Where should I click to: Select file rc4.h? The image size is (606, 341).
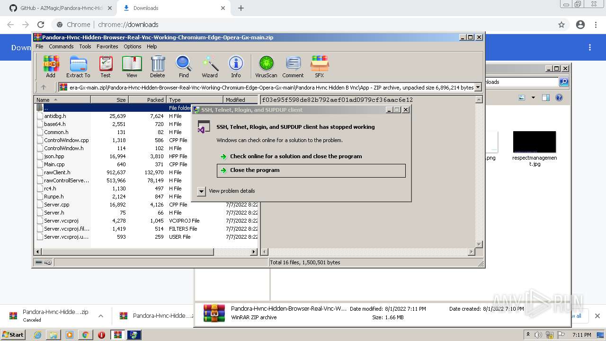(x=50, y=188)
